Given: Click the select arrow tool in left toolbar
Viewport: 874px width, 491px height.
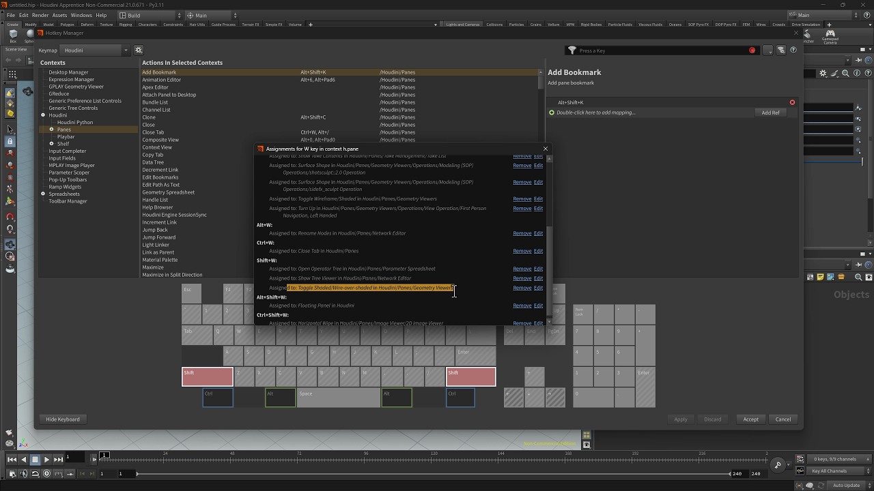Looking at the screenshot, I should click(10, 129).
